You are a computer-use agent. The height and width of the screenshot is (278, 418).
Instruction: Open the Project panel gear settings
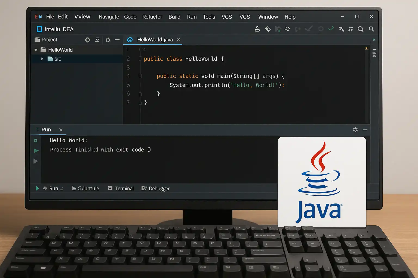click(x=108, y=40)
